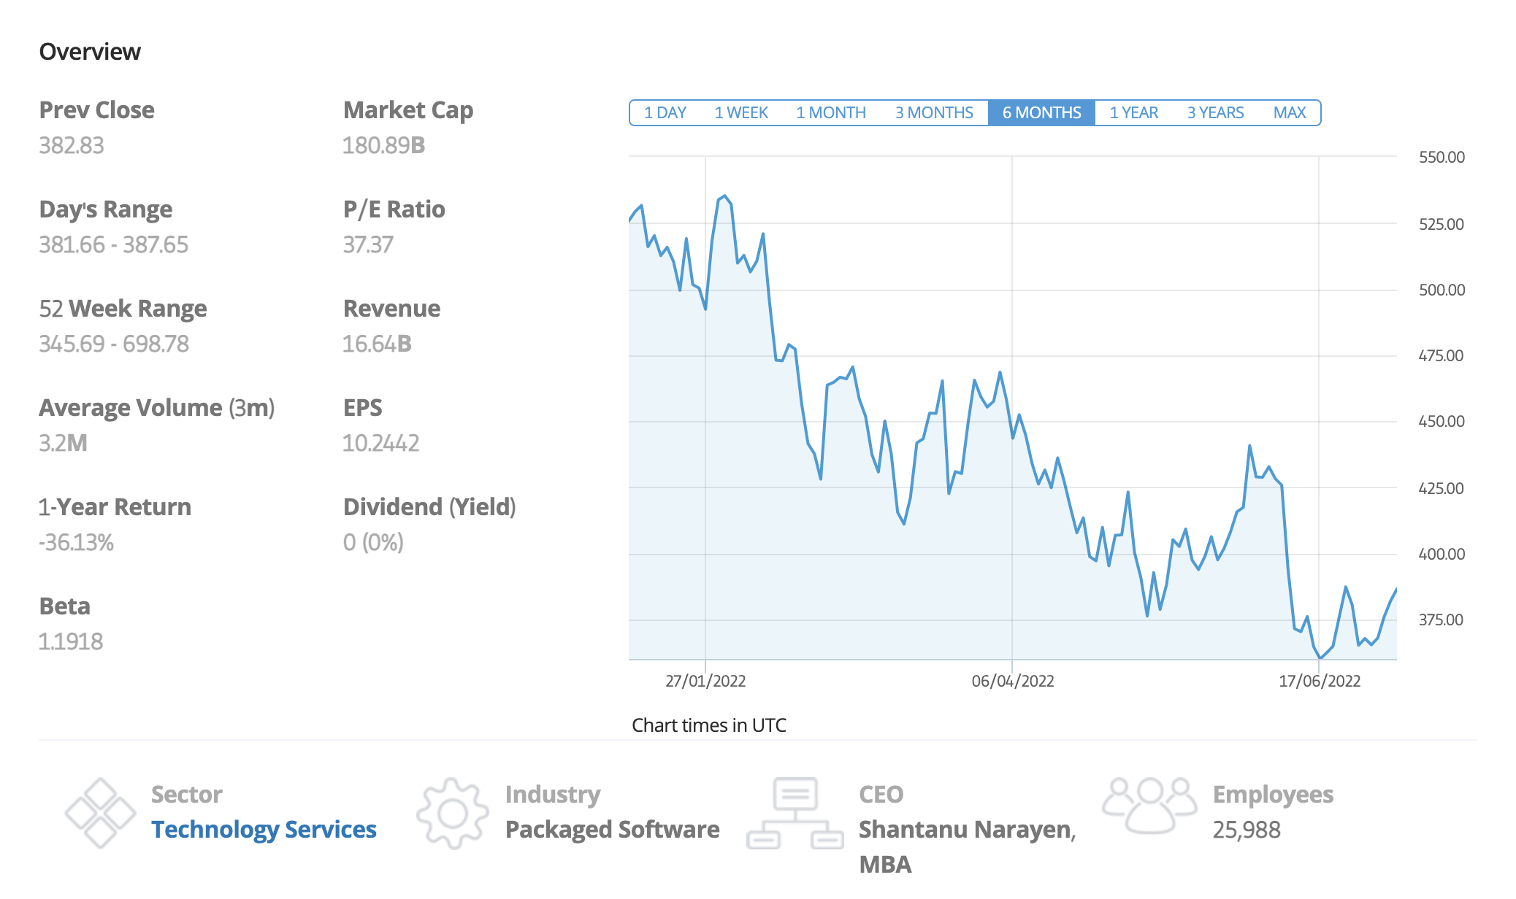
Task: Click Day's Range value 381.66 - 387.65
Action: coord(114,245)
